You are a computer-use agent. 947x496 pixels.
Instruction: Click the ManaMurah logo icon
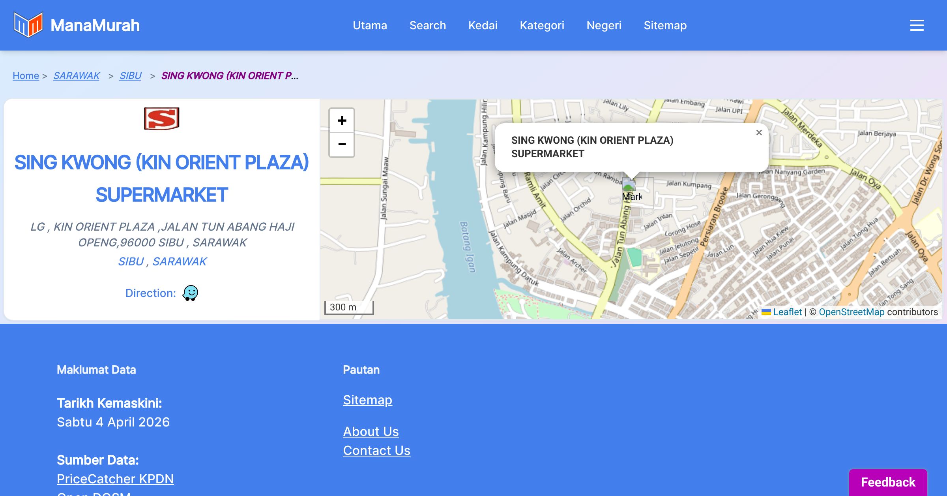click(28, 25)
